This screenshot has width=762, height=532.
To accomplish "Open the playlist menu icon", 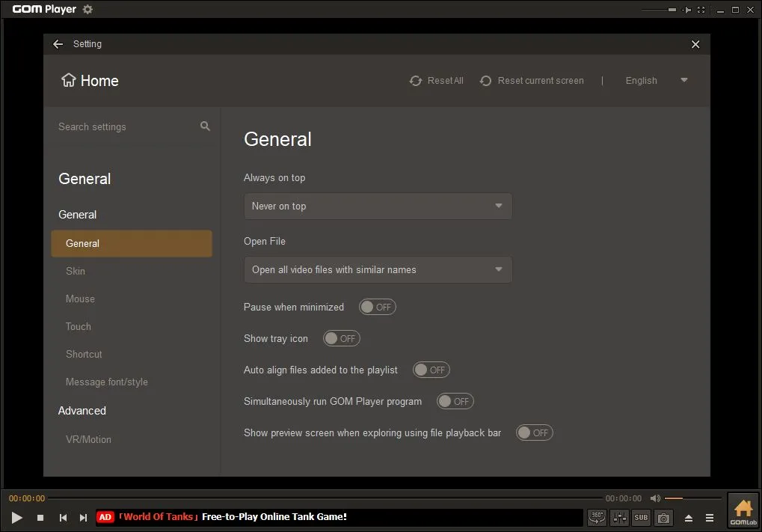I will point(710,518).
